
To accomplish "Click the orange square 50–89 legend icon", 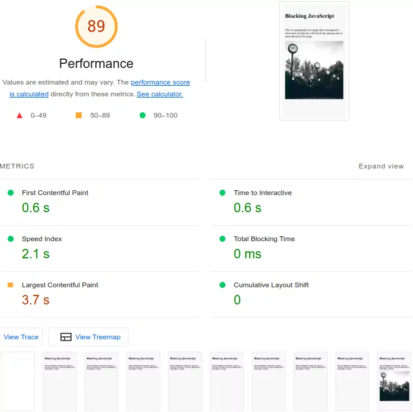I will (x=79, y=115).
